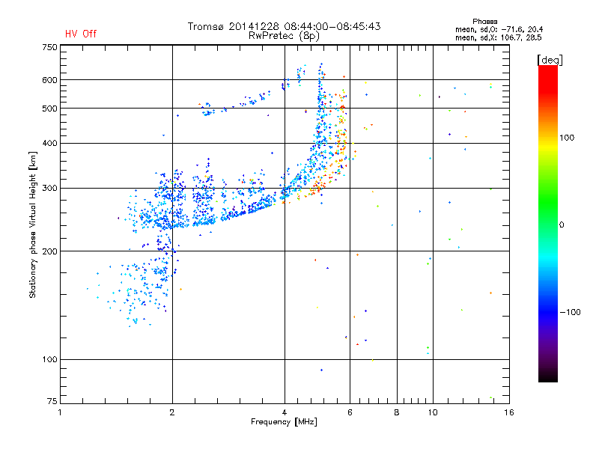The image size is (599, 449).
Task: Click the x-axis label '8'
Action: pyautogui.click(x=397, y=412)
